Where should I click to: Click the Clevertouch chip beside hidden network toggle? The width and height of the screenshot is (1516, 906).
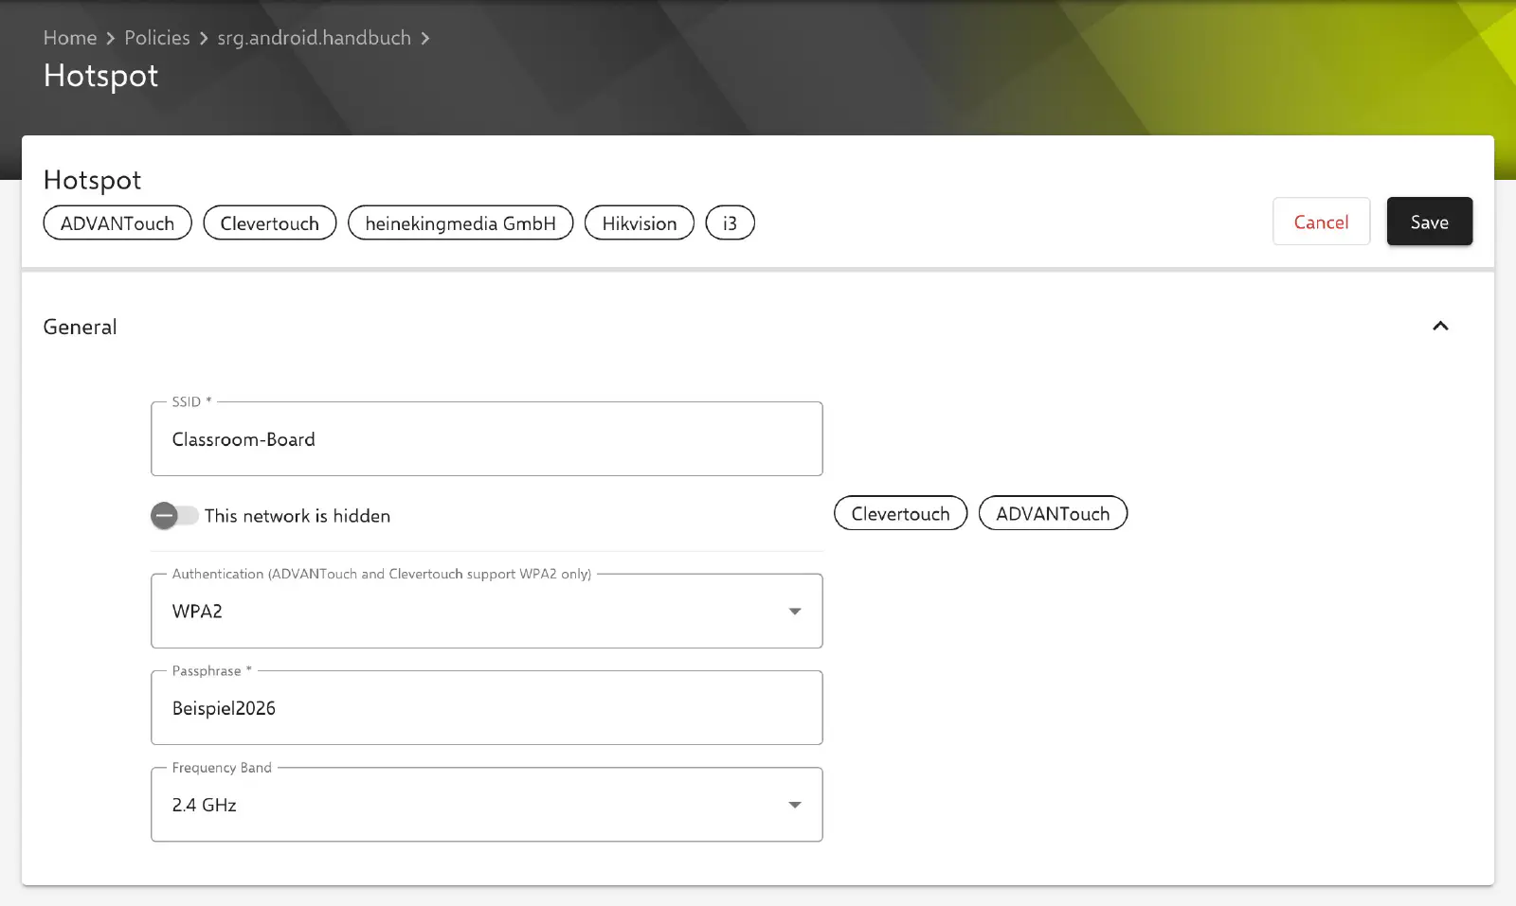click(x=901, y=513)
